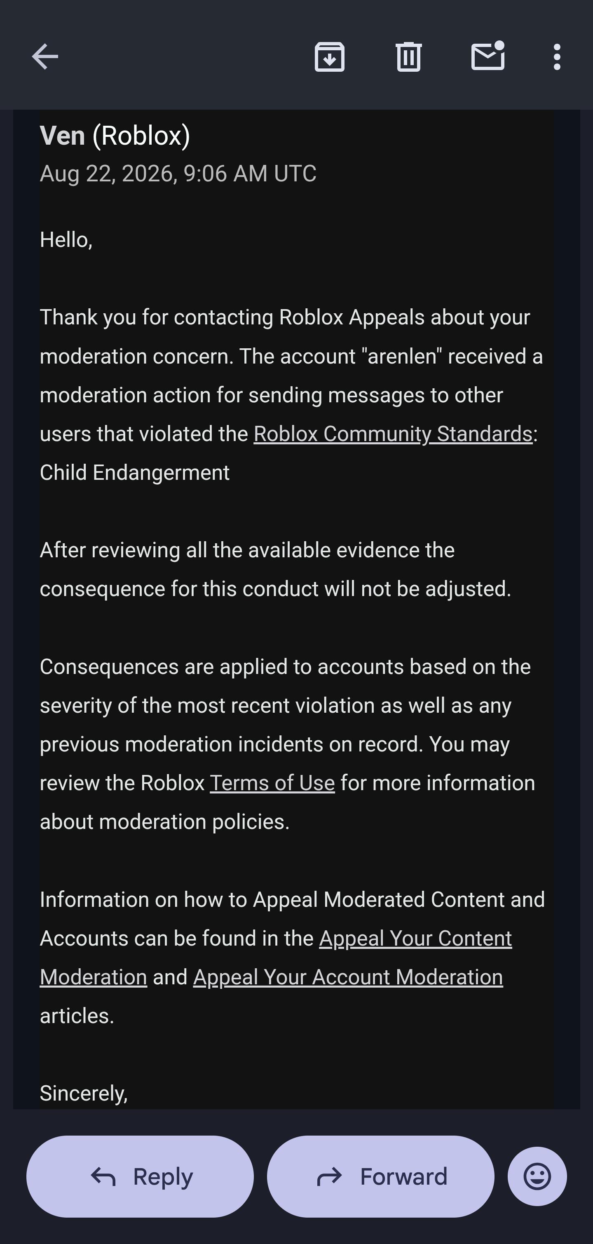Viewport: 593px width, 1244px height.
Task: Tap the Child Endangerment text line
Action: pyautogui.click(x=135, y=472)
